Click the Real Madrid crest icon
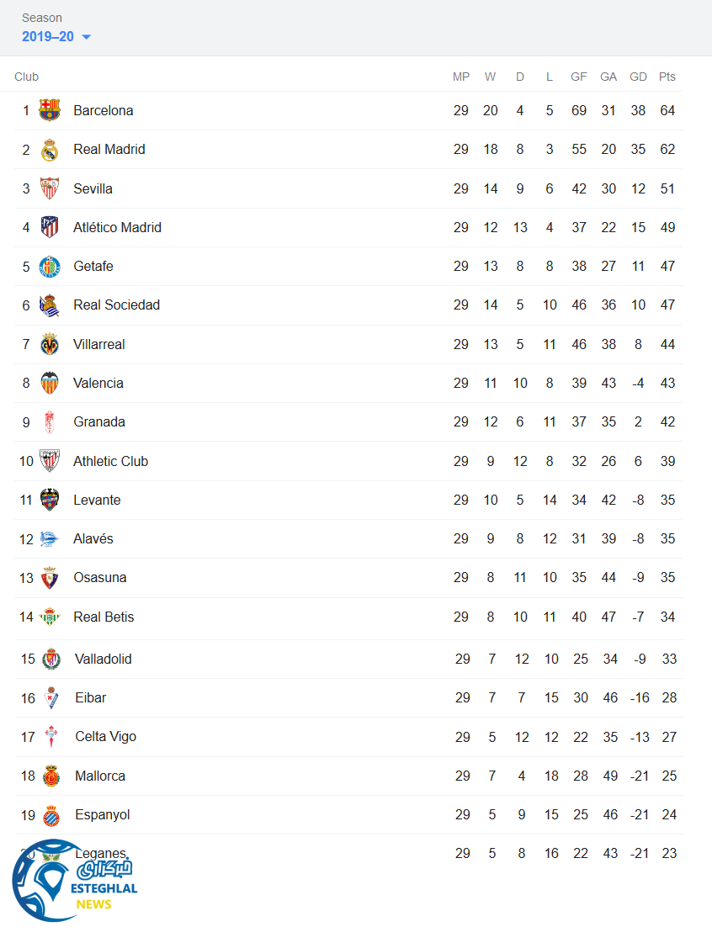The height and width of the screenshot is (943, 712). pyautogui.click(x=50, y=150)
